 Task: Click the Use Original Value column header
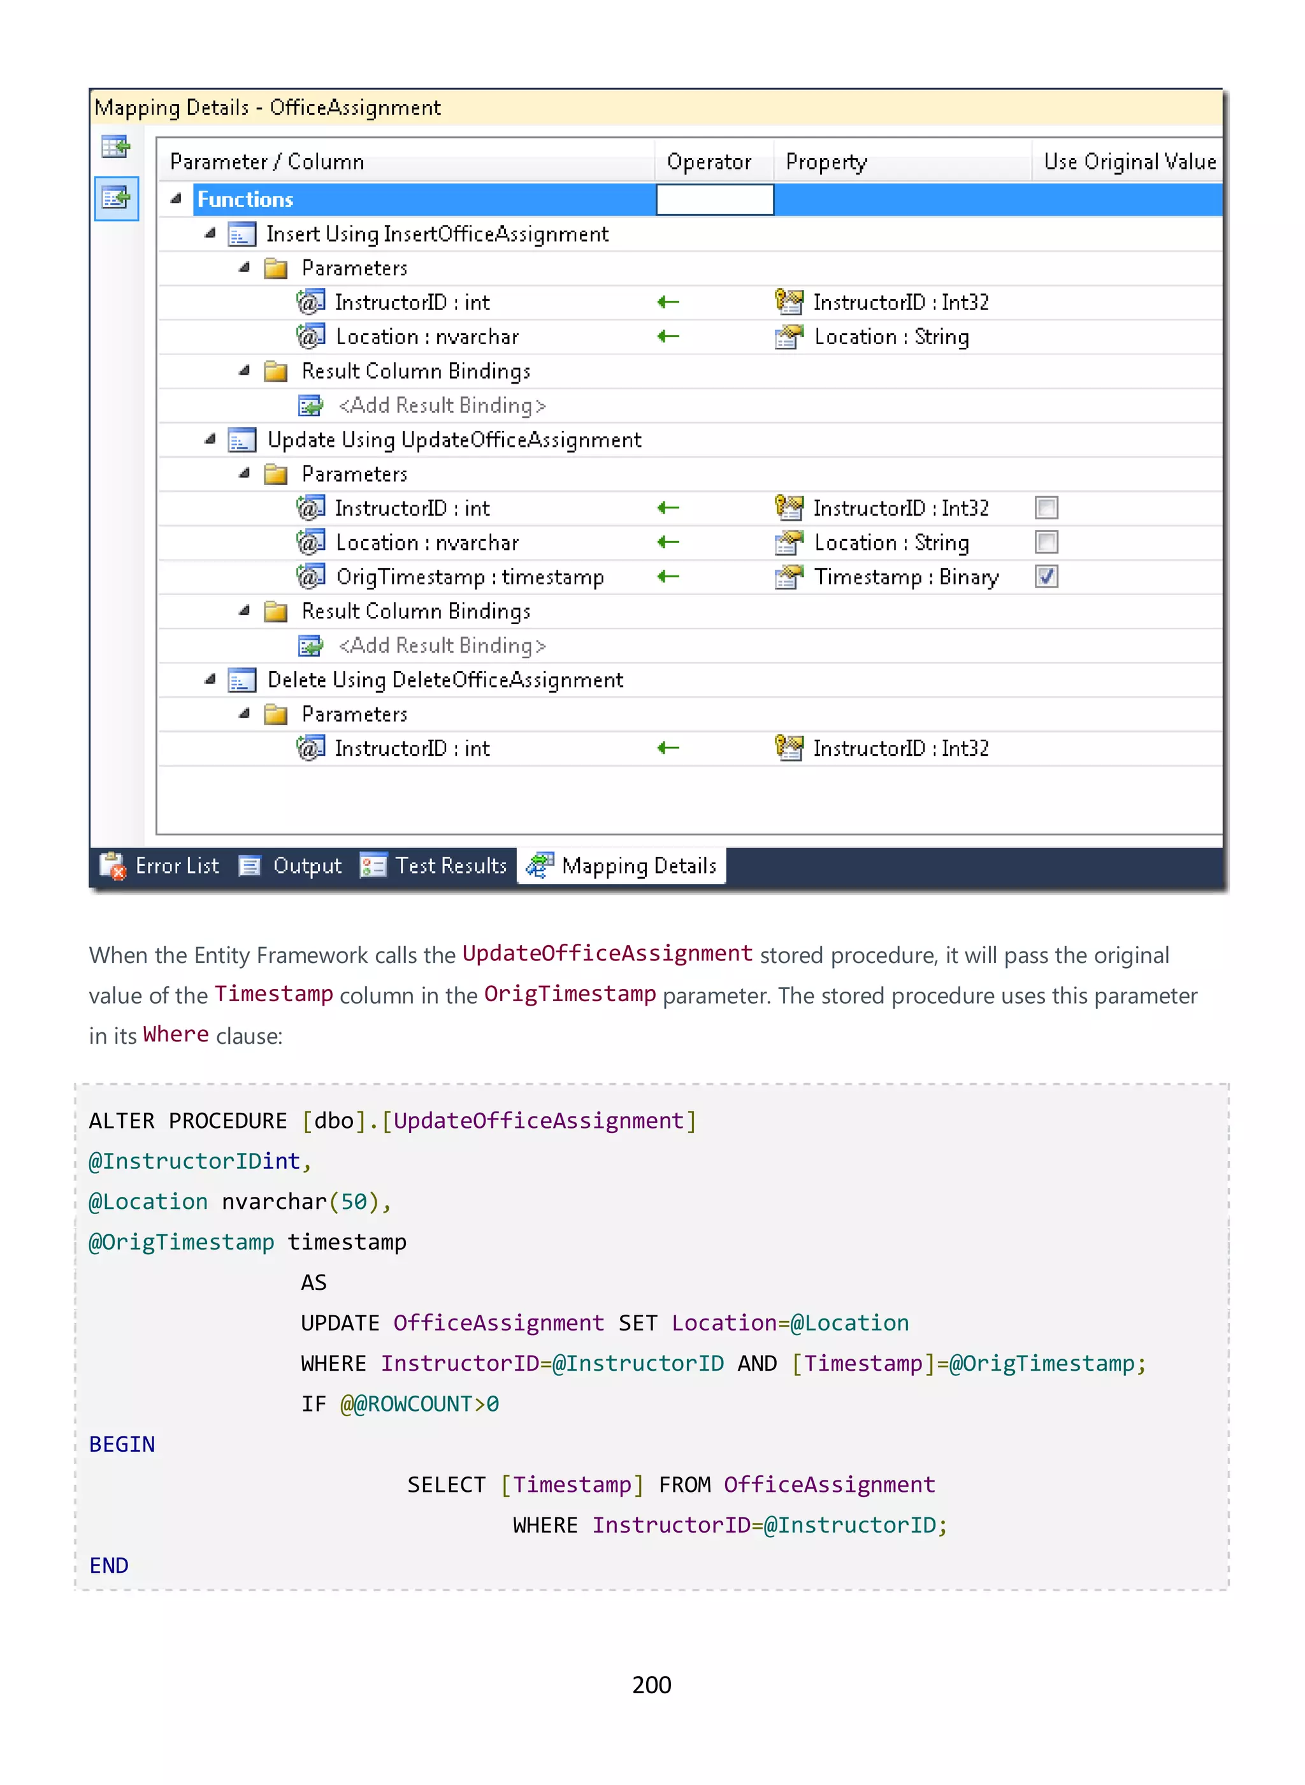click(x=1128, y=162)
